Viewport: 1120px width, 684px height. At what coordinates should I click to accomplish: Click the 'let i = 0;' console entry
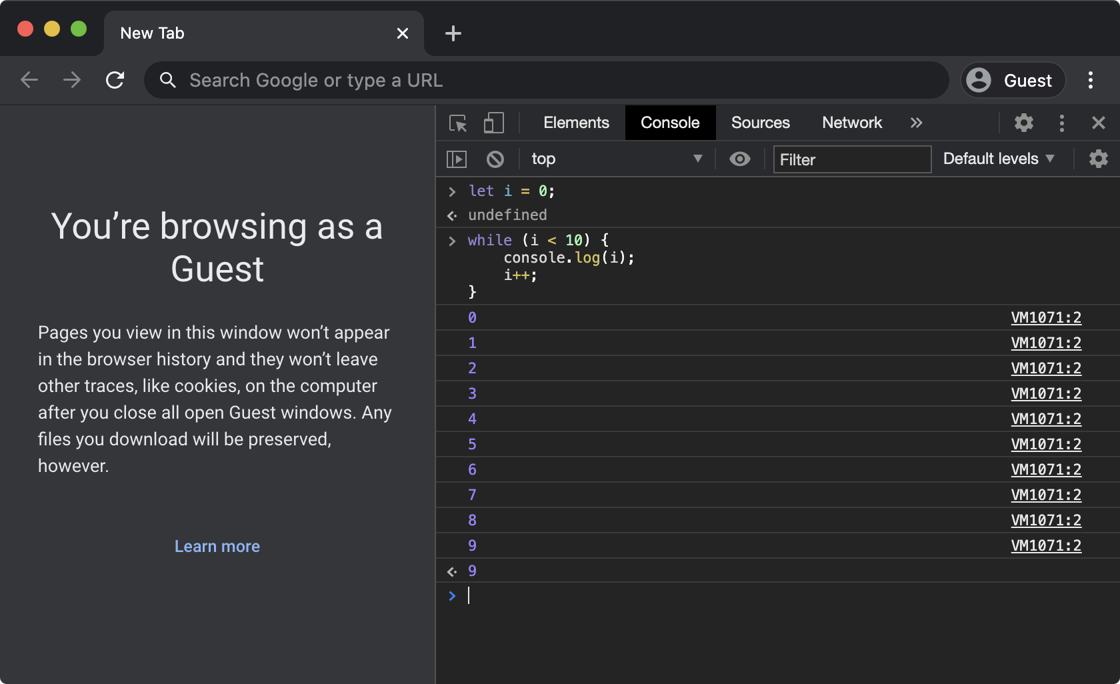pos(511,191)
